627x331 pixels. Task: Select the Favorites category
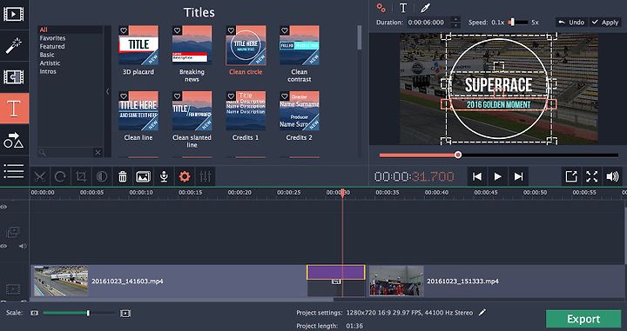coord(52,38)
